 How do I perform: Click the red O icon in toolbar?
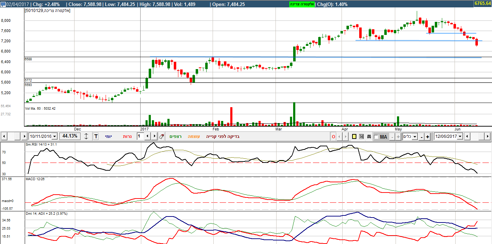click(x=333, y=136)
